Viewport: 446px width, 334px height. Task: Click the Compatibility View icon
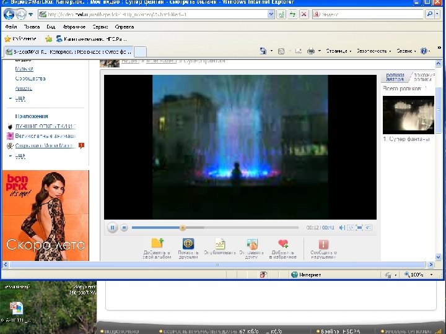point(281,14)
